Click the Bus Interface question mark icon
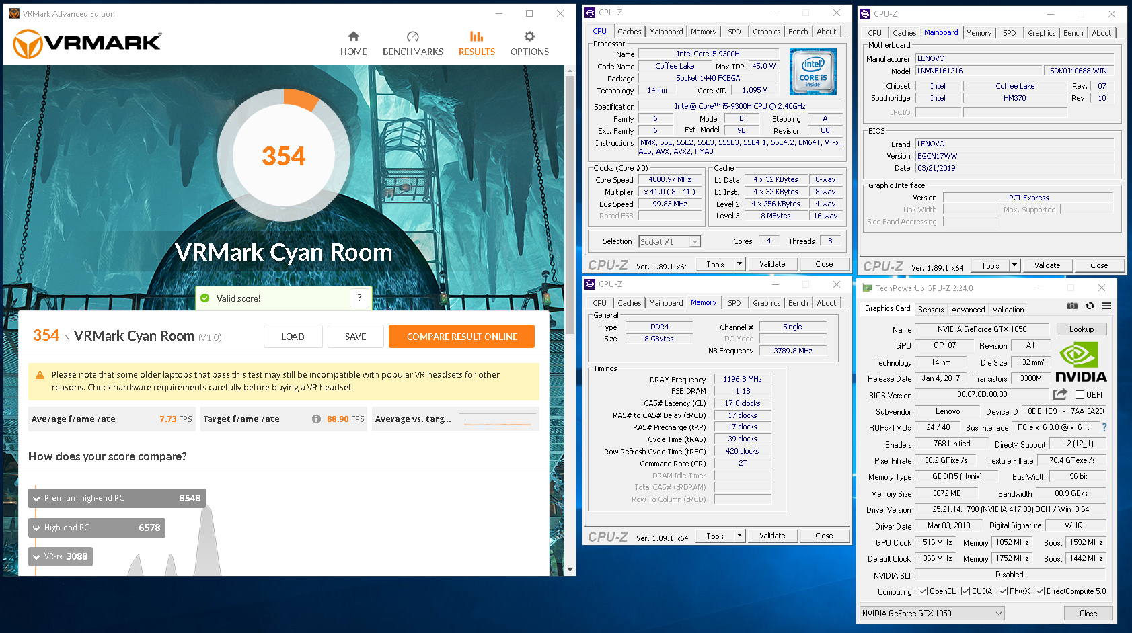This screenshot has width=1132, height=633. [1104, 427]
